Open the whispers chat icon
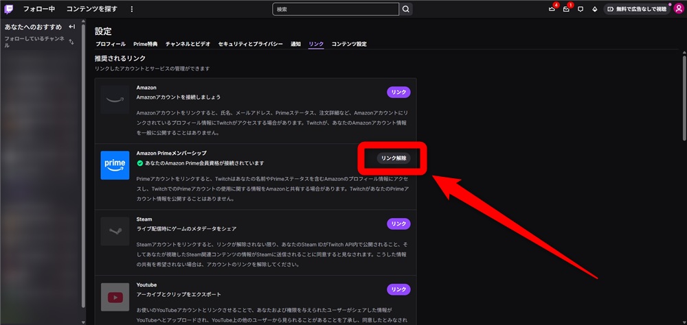Screen dimensions: 687x325 [x=581, y=9]
